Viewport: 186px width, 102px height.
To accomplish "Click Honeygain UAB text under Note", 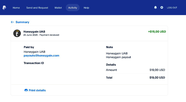I will (x=117, y=53).
